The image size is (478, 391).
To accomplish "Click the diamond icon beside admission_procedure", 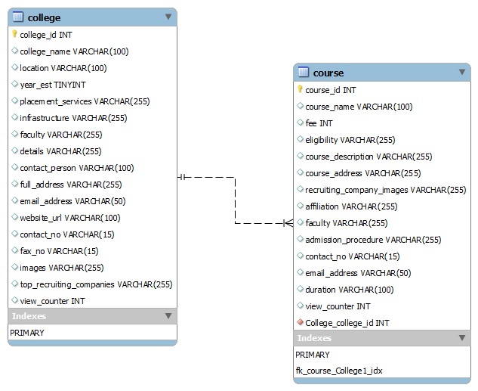I will click(x=301, y=239).
